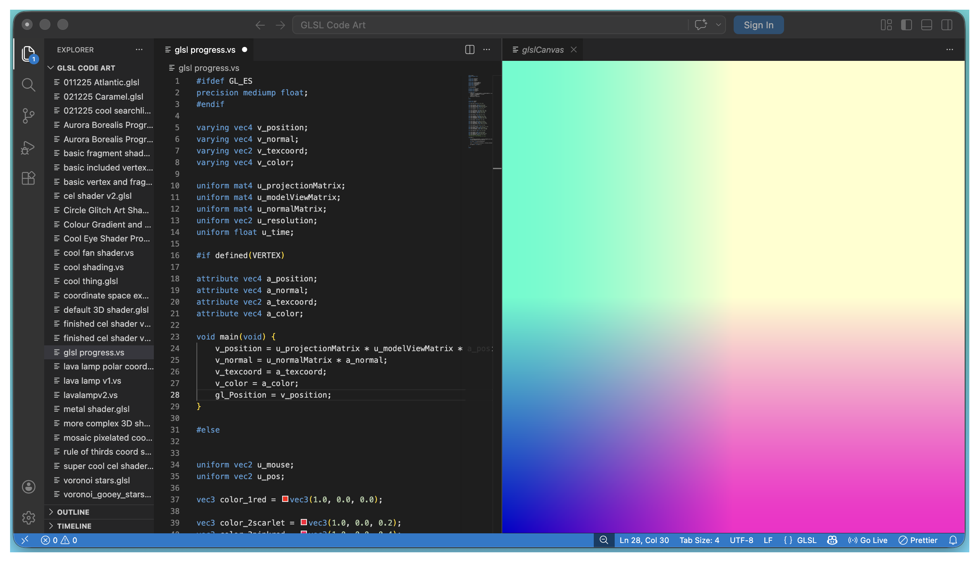
Task: Open editor more actions next to split icon
Action: point(486,50)
